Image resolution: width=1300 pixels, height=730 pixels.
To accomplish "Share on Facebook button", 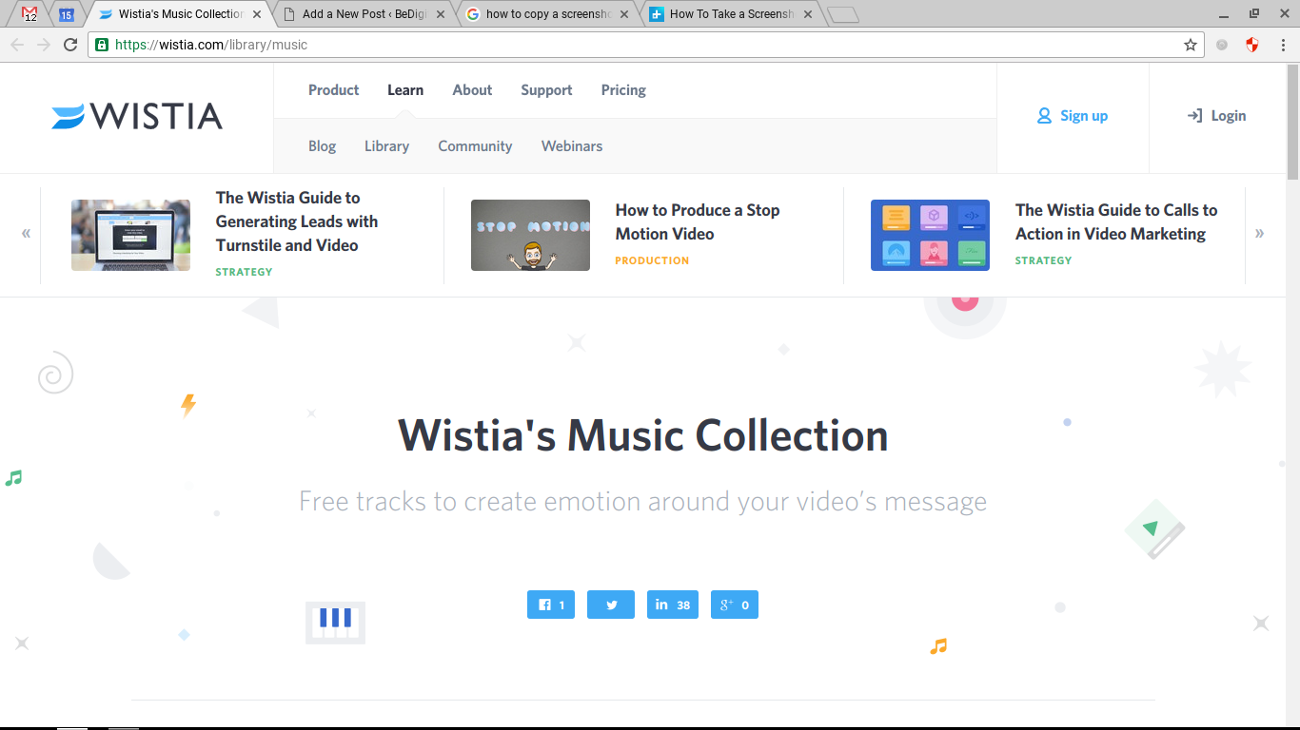I will tap(551, 605).
